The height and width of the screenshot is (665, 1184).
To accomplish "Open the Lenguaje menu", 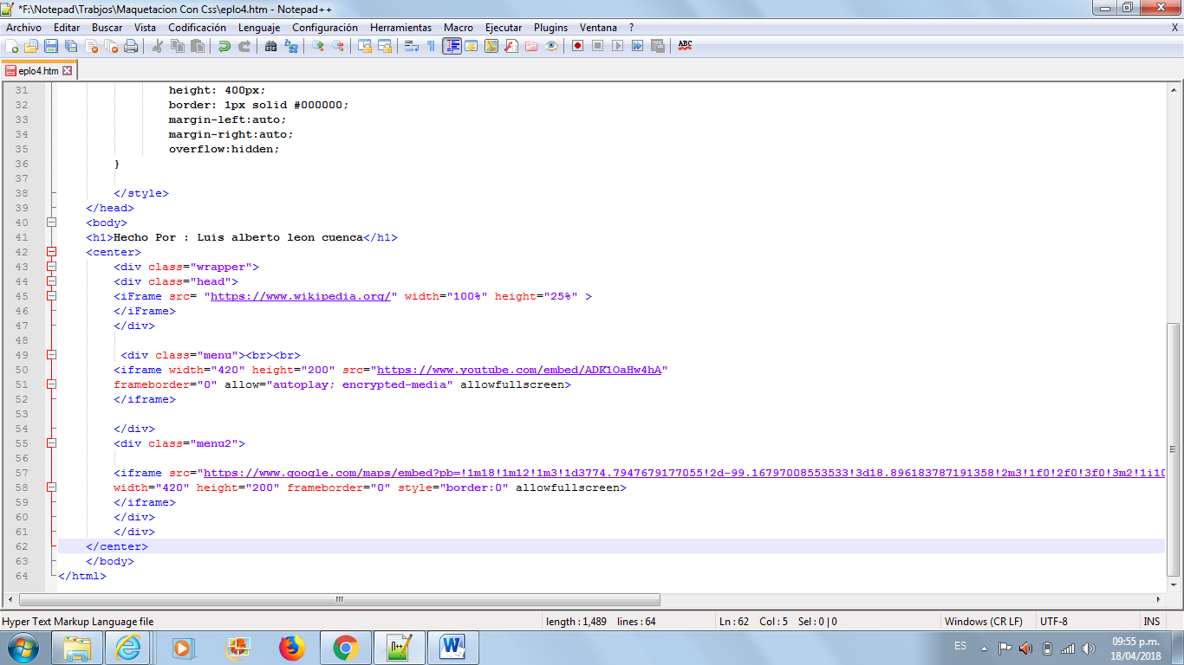I will tap(257, 27).
